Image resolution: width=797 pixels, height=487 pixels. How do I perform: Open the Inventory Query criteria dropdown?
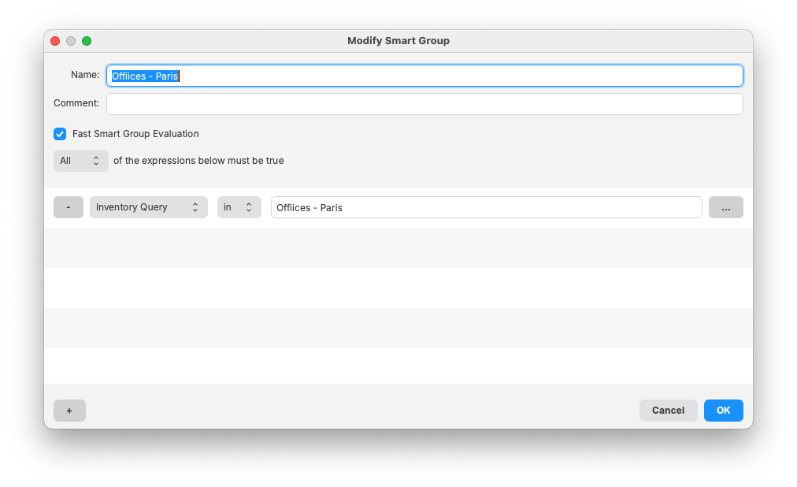tap(148, 207)
